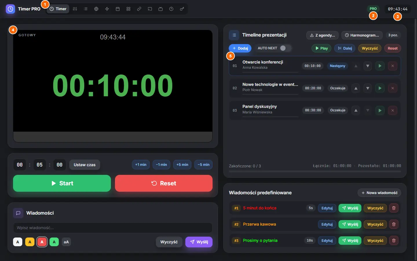The image size is (417, 261).
Task: Start the 'Otwarcie konferencji' item timer
Action: point(380,66)
